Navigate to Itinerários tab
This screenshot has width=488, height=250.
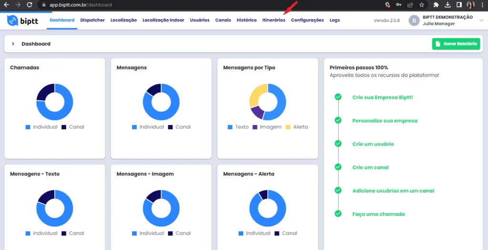pyautogui.click(x=274, y=20)
